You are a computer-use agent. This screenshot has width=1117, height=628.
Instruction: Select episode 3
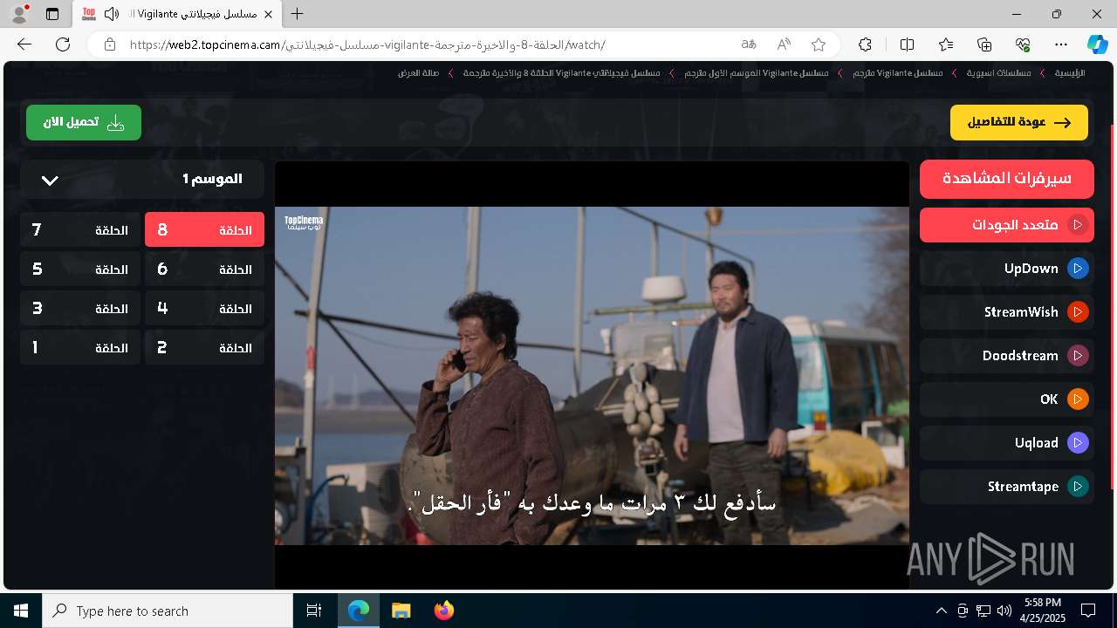tap(80, 309)
